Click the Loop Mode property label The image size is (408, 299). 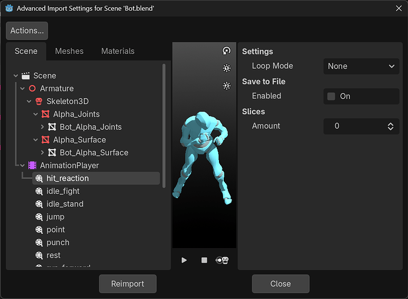tap(272, 66)
